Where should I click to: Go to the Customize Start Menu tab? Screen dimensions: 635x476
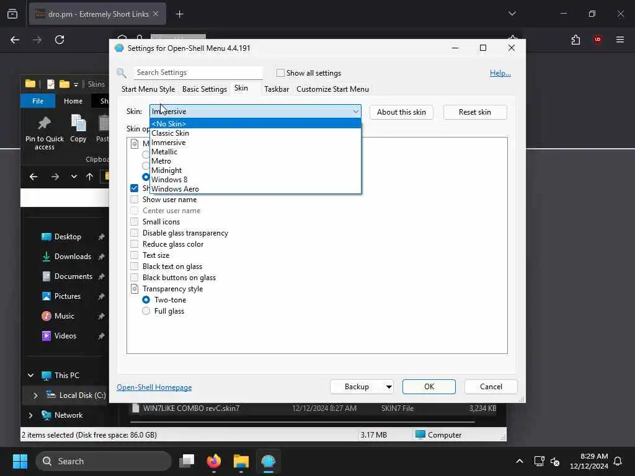[332, 89]
